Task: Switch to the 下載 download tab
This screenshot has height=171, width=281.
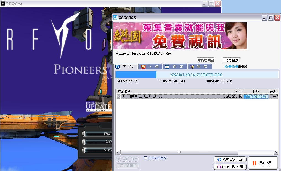Action: click(x=126, y=67)
